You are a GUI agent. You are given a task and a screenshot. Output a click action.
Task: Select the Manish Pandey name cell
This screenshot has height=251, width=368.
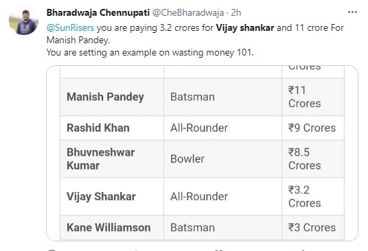click(x=112, y=97)
